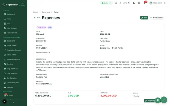
Task: Click the total obligation 5,200.00 USD
Action: coord(43,96)
